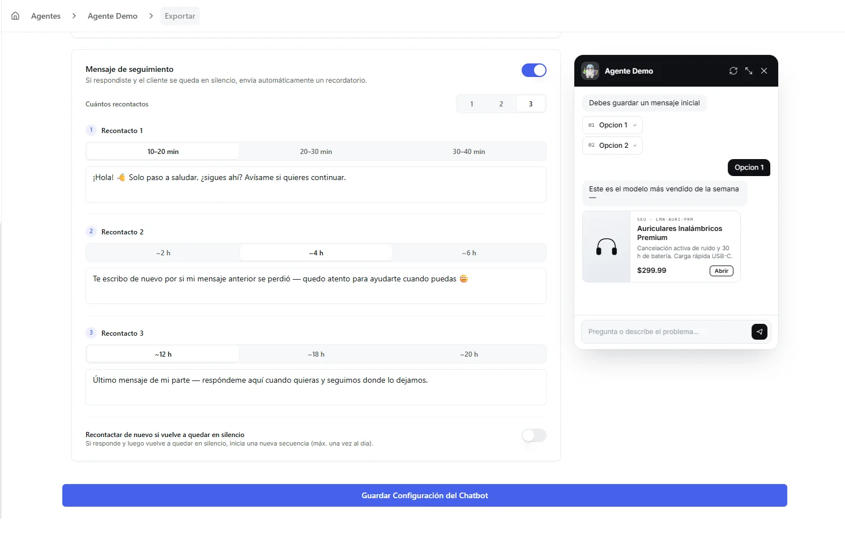Click the headphones product thumbnail
Viewport: 845px width, 535px height.
tap(607, 247)
